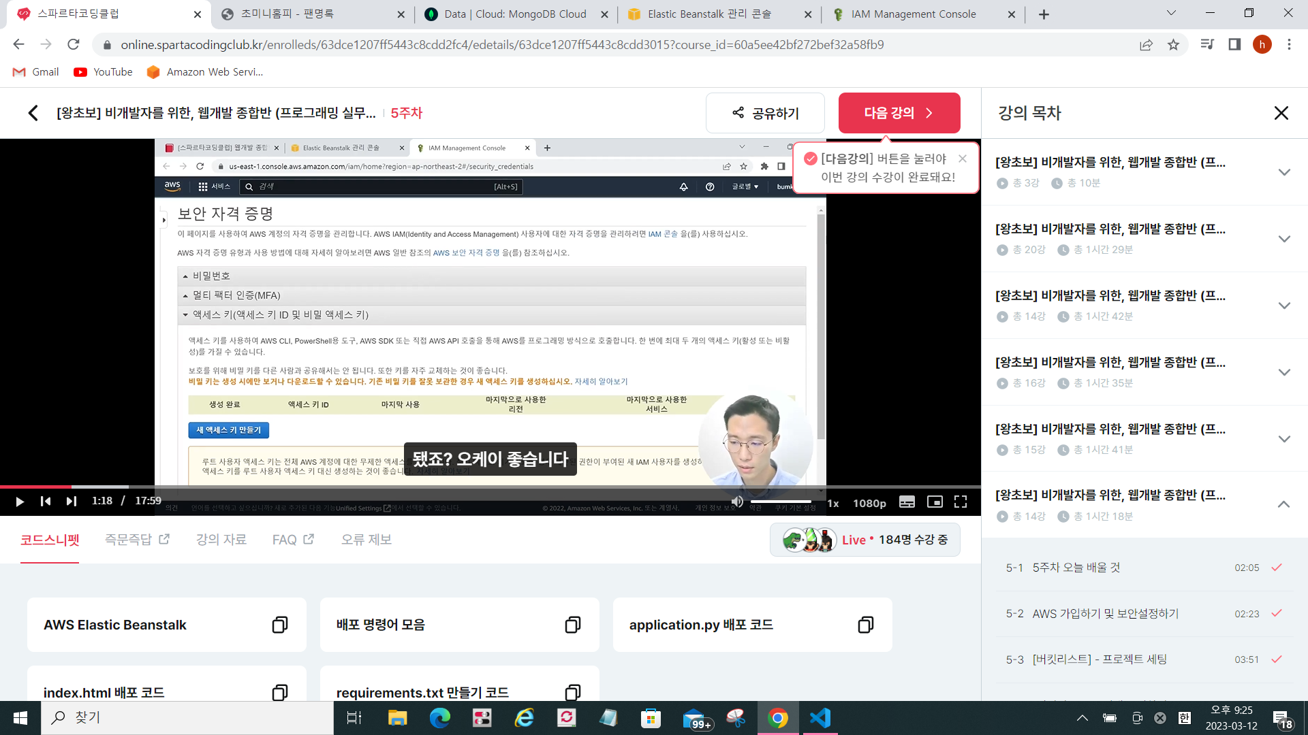1308x735 pixels.
Task: Open Microsoft Store from taskbar
Action: click(651, 718)
